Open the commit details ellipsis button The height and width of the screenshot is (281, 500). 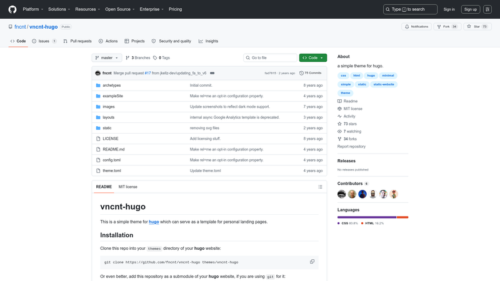tap(212, 73)
